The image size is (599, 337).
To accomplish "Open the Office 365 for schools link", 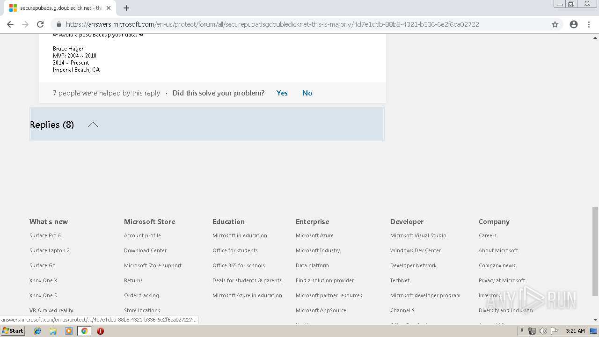I will 239,265.
